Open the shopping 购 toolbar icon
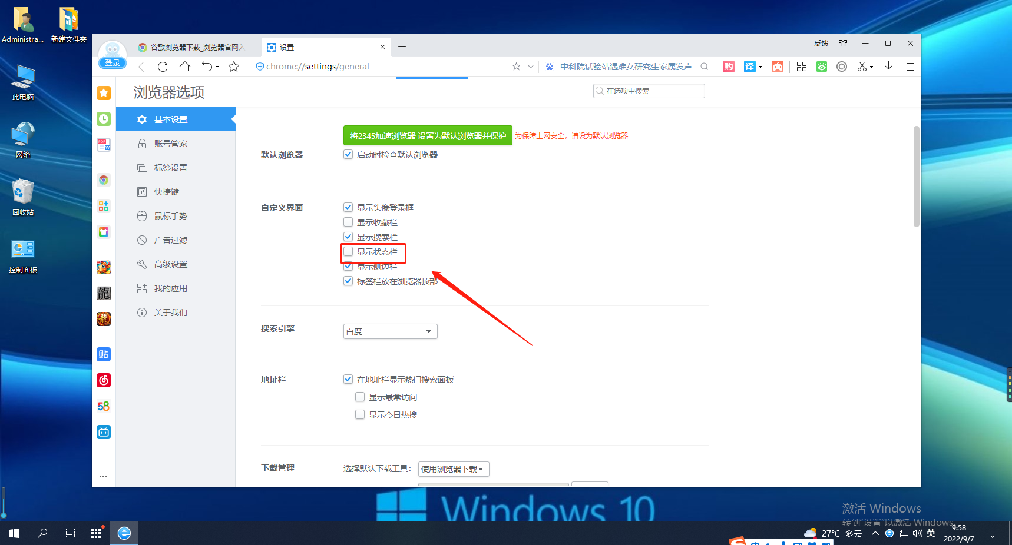The width and height of the screenshot is (1012, 545). [x=729, y=67]
